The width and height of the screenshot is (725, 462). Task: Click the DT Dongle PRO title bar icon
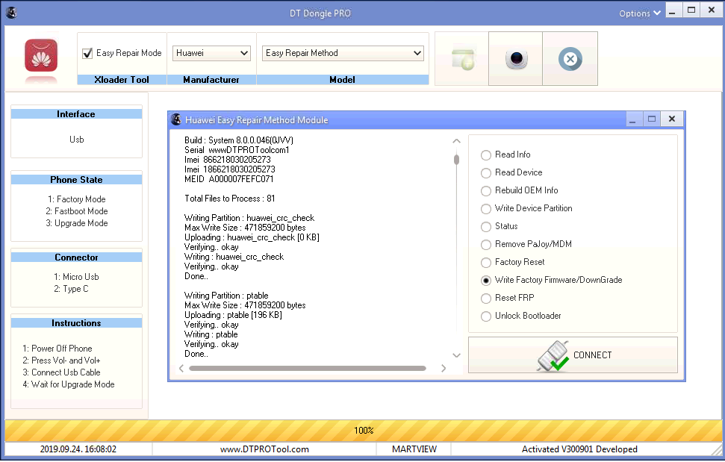tap(11, 12)
